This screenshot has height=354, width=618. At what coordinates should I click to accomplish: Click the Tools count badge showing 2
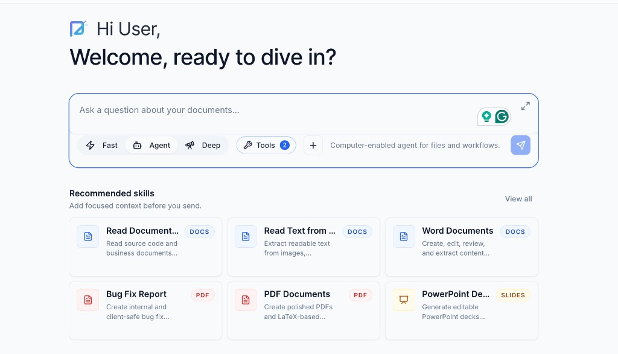click(x=285, y=145)
